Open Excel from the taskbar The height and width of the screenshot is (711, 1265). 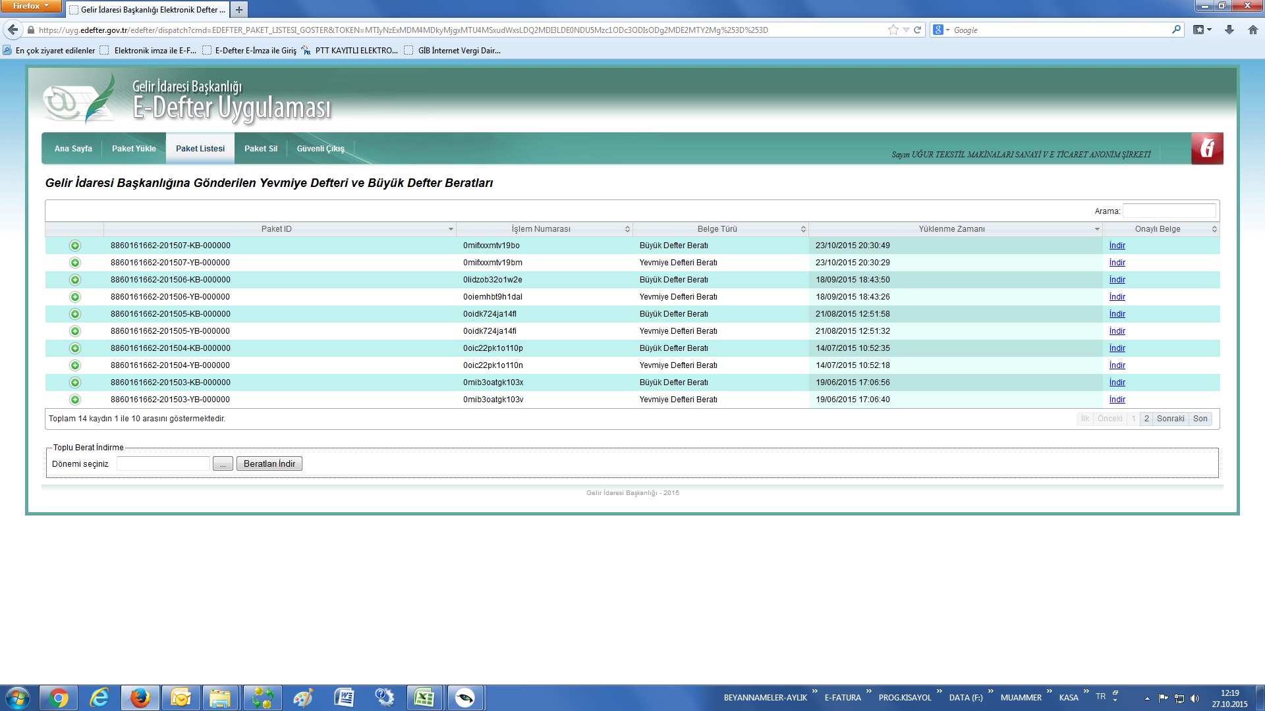(x=424, y=698)
